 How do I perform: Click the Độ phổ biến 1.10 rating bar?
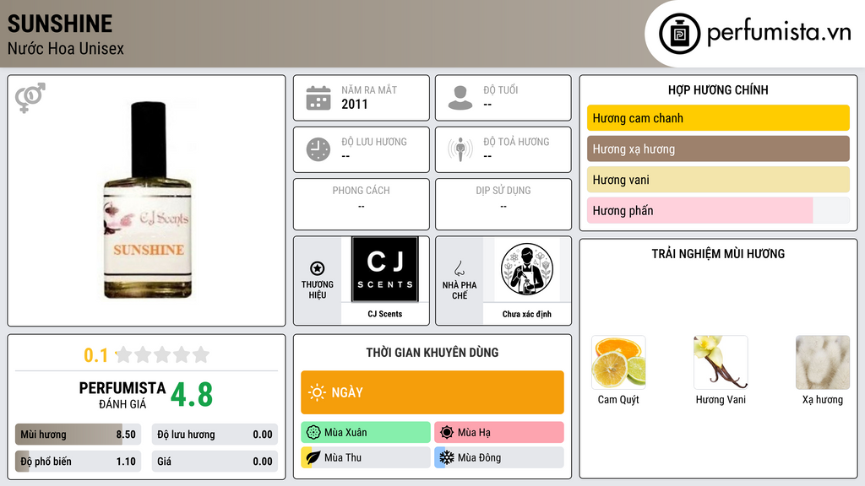pyautogui.click(x=79, y=462)
